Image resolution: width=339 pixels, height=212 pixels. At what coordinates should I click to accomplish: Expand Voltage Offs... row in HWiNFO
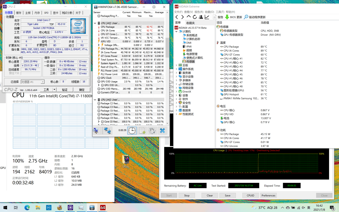(99, 45)
